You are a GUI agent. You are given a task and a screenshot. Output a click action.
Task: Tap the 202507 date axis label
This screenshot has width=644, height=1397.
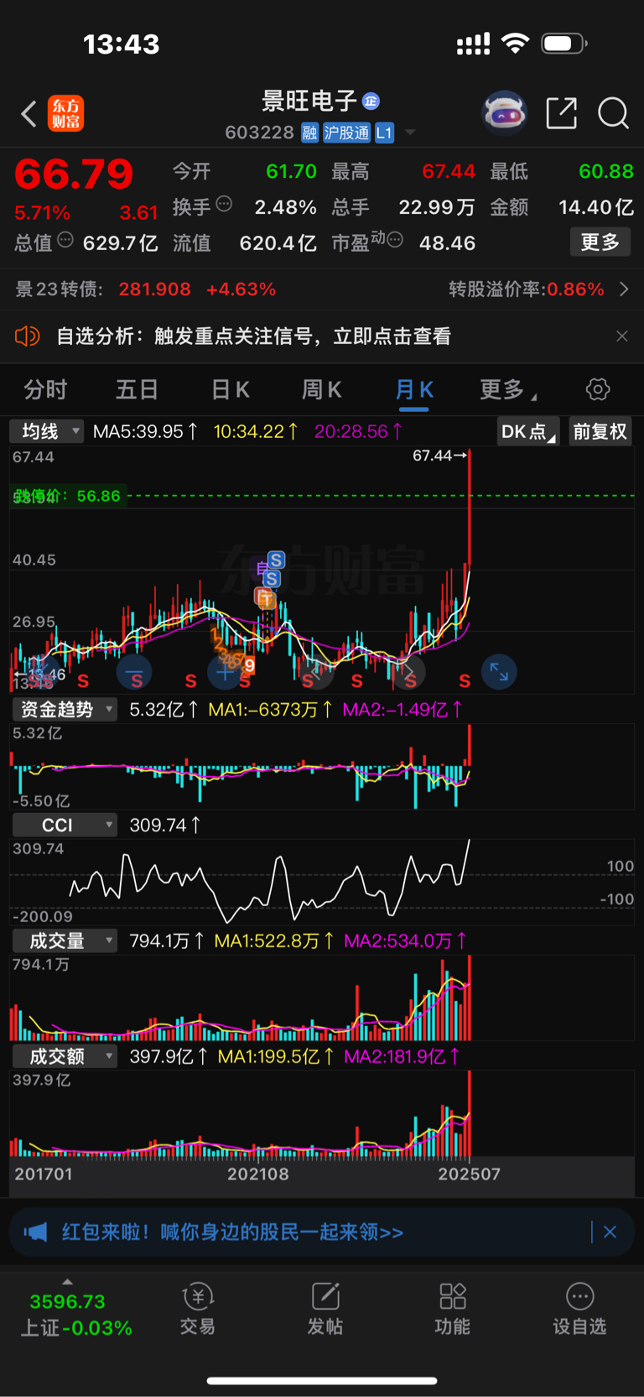point(469,1174)
